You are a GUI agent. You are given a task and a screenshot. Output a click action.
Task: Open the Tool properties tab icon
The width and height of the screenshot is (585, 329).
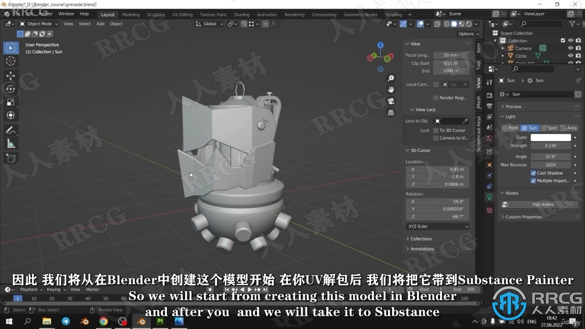[489, 82]
